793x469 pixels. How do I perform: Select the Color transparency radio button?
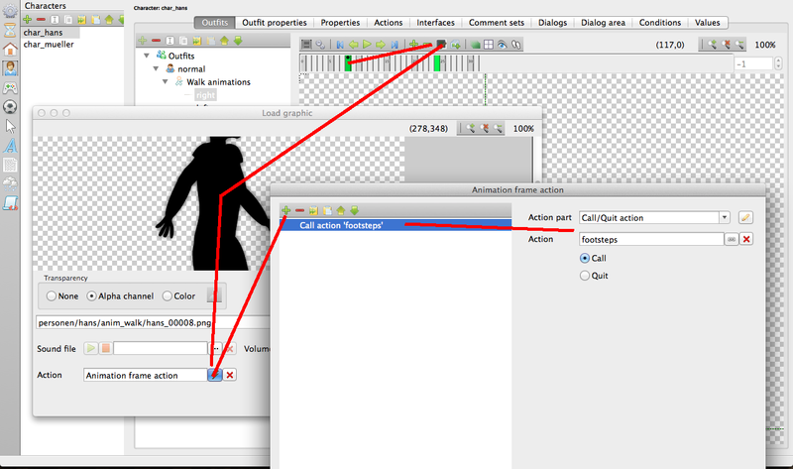[165, 295]
